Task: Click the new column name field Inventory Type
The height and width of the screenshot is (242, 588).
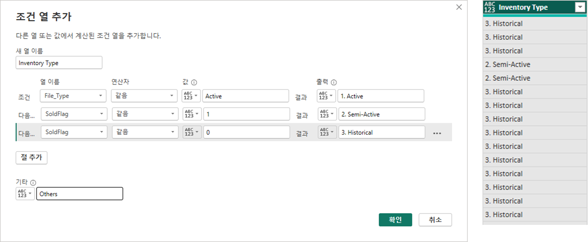Action: point(59,63)
